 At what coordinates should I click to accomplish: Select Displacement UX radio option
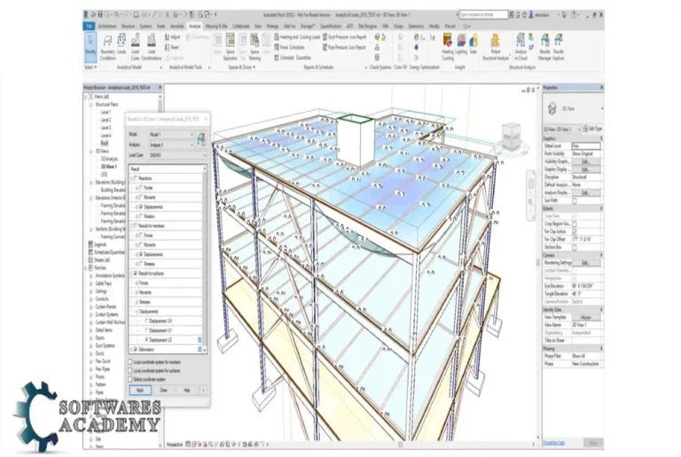pyautogui.click(x=146, y=321)
